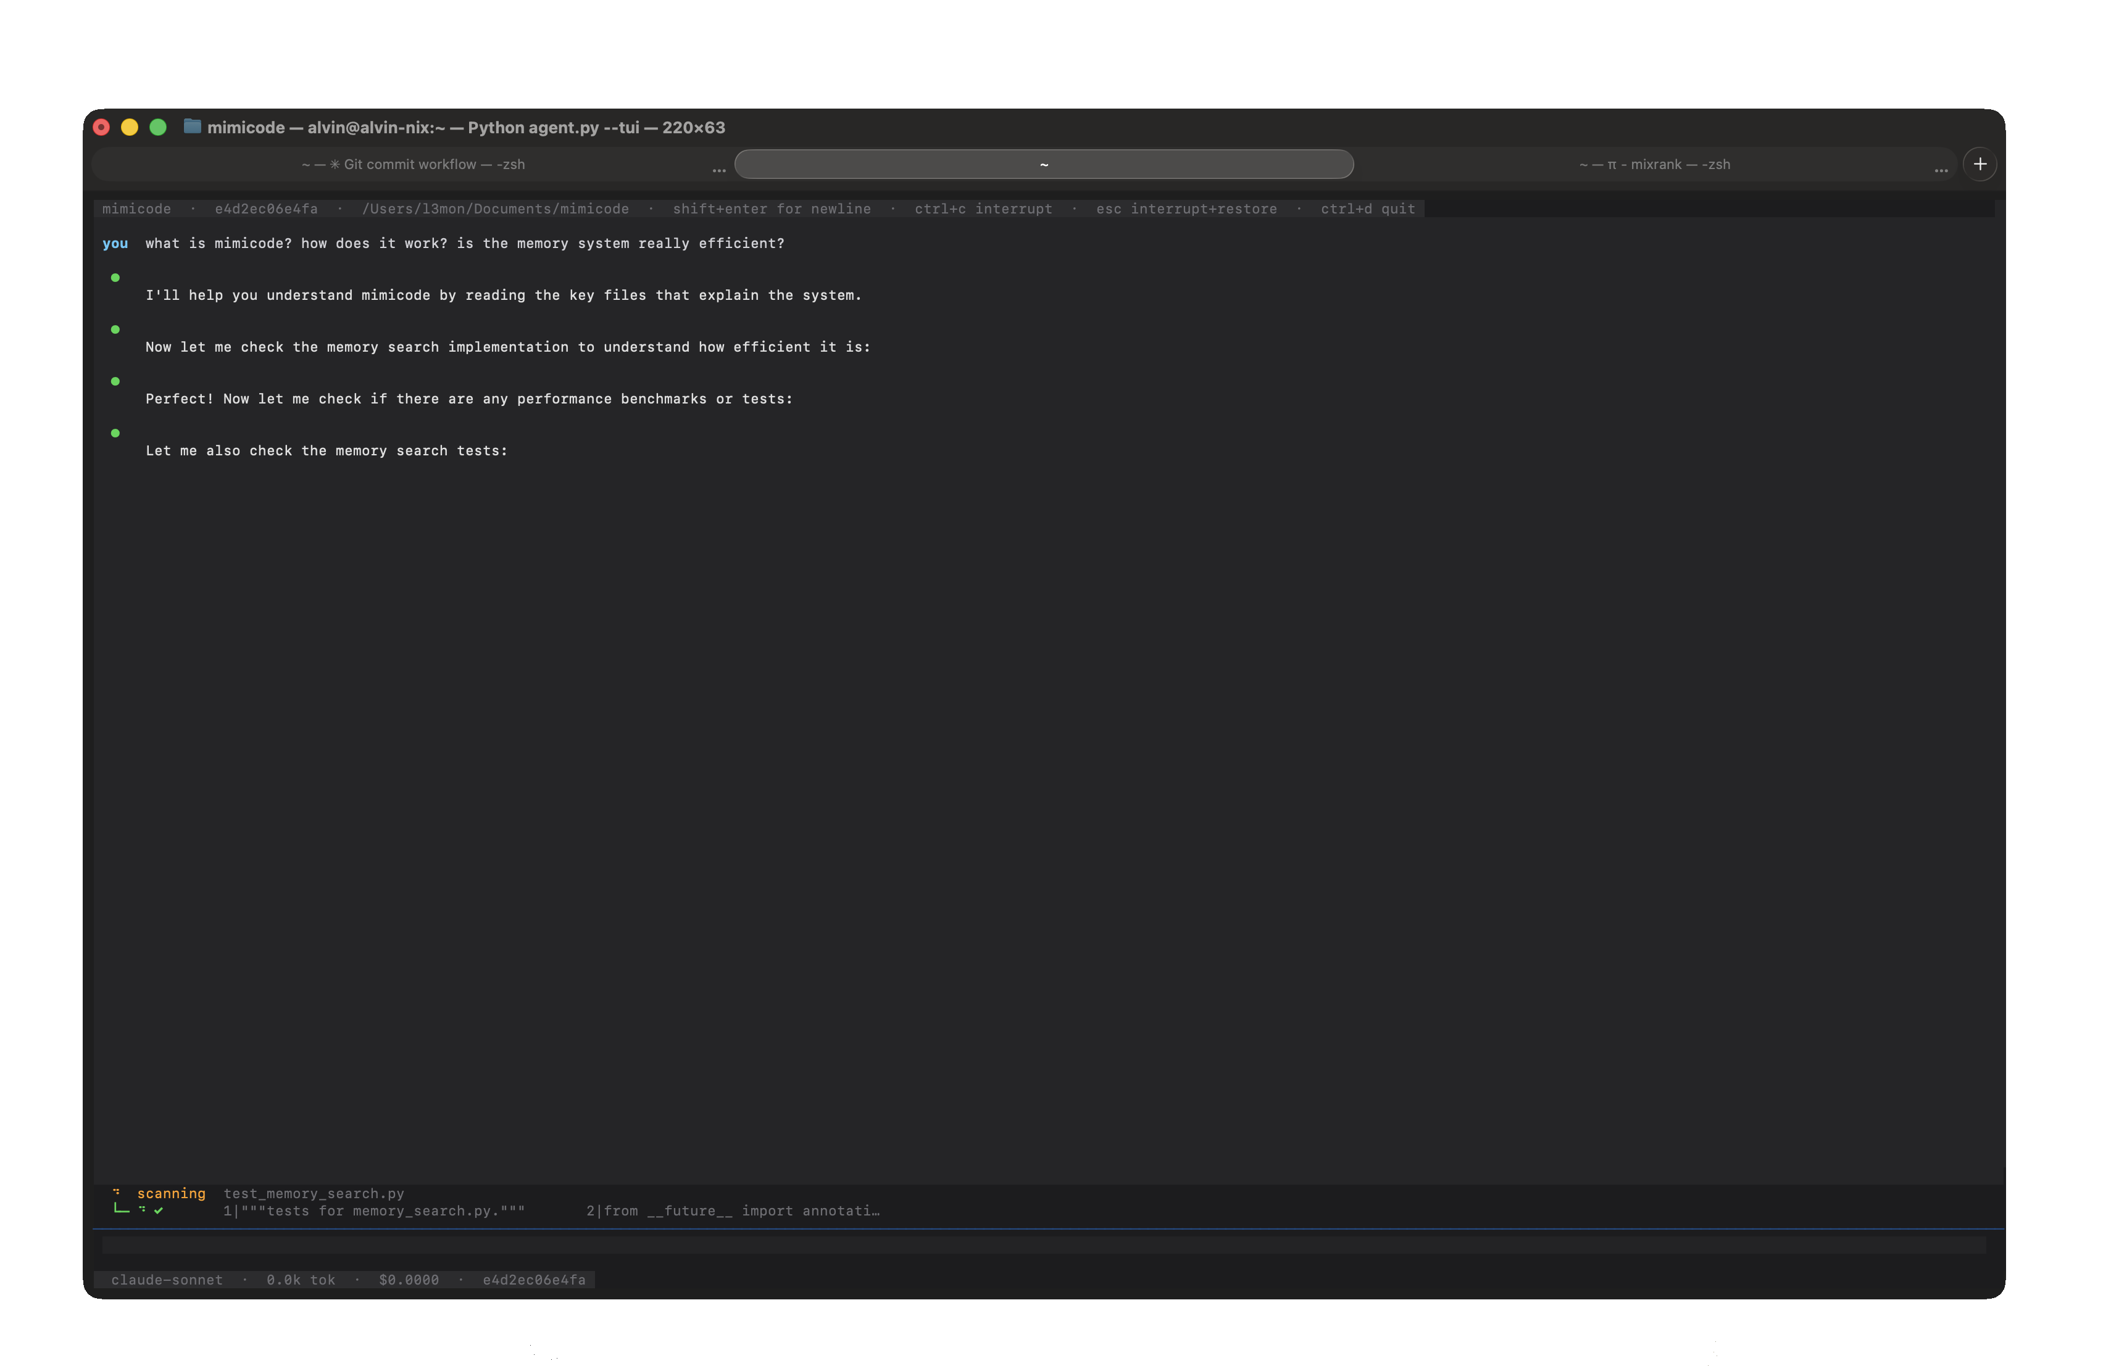The height and width of the screenshot is (1366, 2111).
Task: Click the 'ctrl+d quit' hint
Action: pos(1368,209)
